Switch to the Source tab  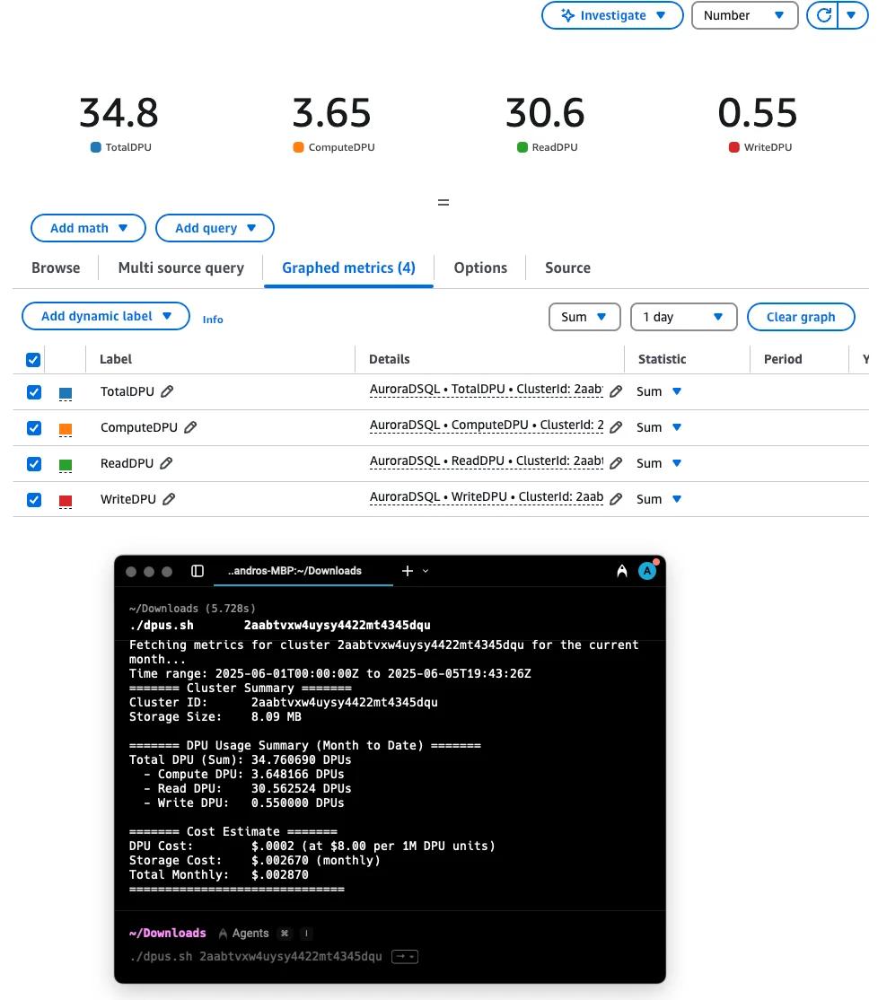point(567,268)
